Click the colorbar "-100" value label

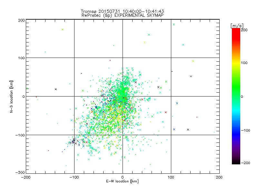coord(245,131)
